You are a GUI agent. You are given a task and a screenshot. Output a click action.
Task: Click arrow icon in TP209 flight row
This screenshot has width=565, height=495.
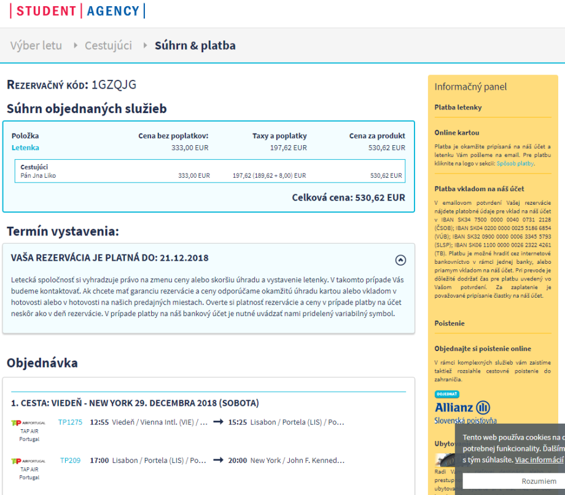click(217, 460)
